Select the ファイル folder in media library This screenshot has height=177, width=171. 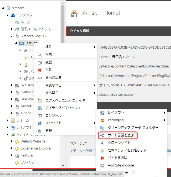[x=27, y=162]
